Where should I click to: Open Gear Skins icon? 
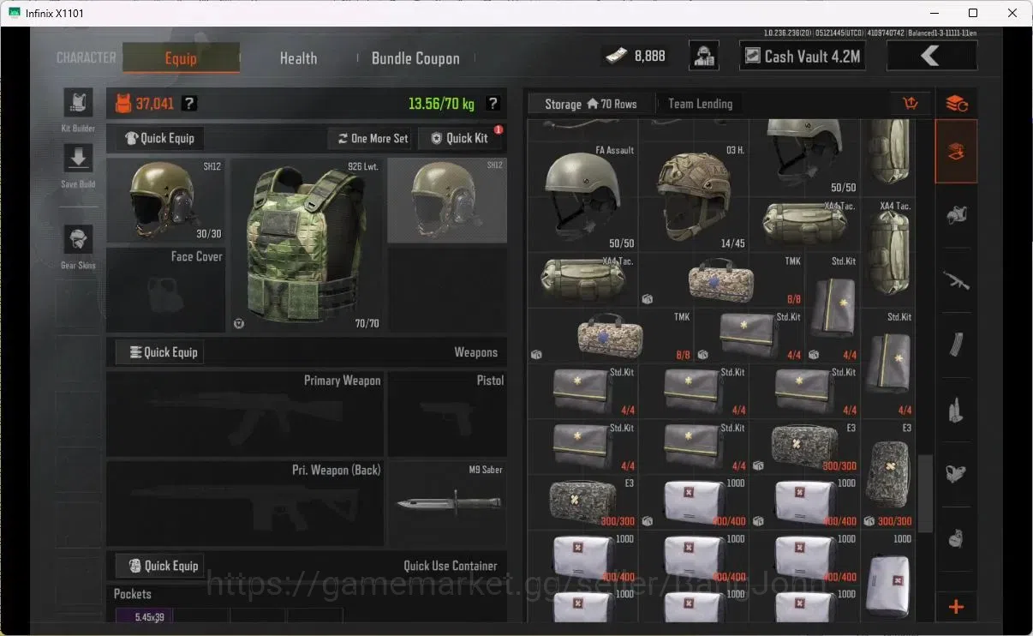point(78,239)
